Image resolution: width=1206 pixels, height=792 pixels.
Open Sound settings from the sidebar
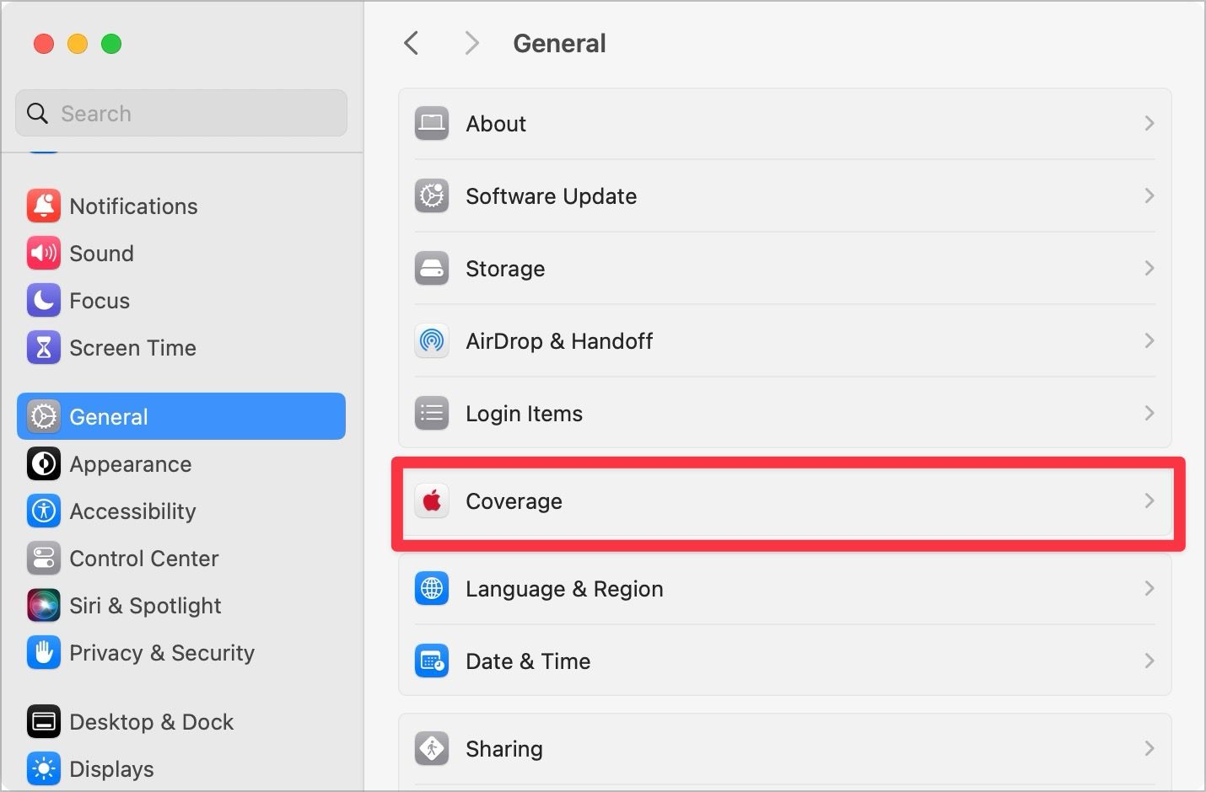pyautogui.click(x=101, y=253)
